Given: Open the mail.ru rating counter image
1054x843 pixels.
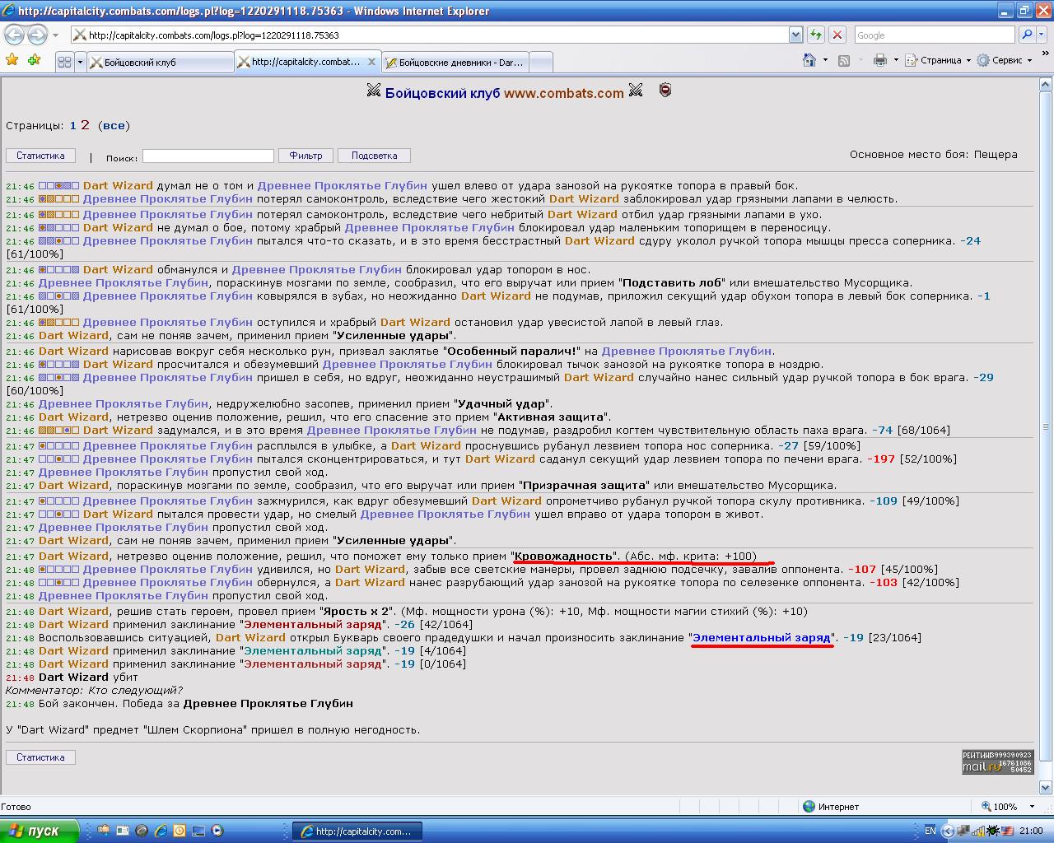Looking at the screenshot, I should (x=997, y=761).
